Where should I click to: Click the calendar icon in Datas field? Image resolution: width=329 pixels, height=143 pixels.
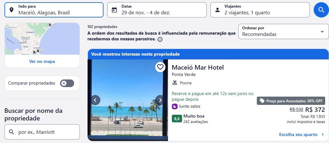click(114, 10)
